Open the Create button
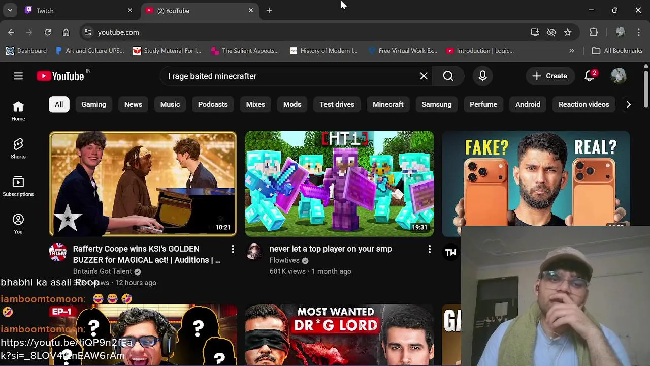 click(549, 76)
